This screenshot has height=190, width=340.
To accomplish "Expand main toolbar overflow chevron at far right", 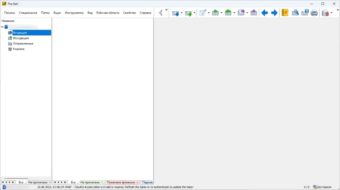I will [x=338, y=10].
